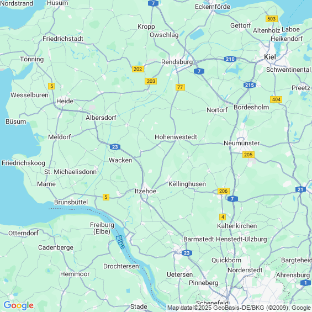The image size is (312, 312).
Task: Click the blue 21 highway shield
Action: tap(300, 189)
